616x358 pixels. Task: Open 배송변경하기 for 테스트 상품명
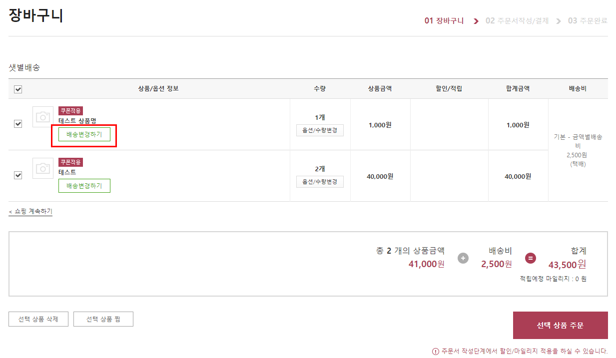[84, 134]
